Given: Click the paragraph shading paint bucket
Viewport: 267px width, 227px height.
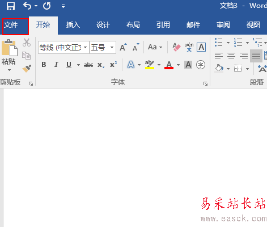Looking at the screenshot, I should tap(219, 68).
